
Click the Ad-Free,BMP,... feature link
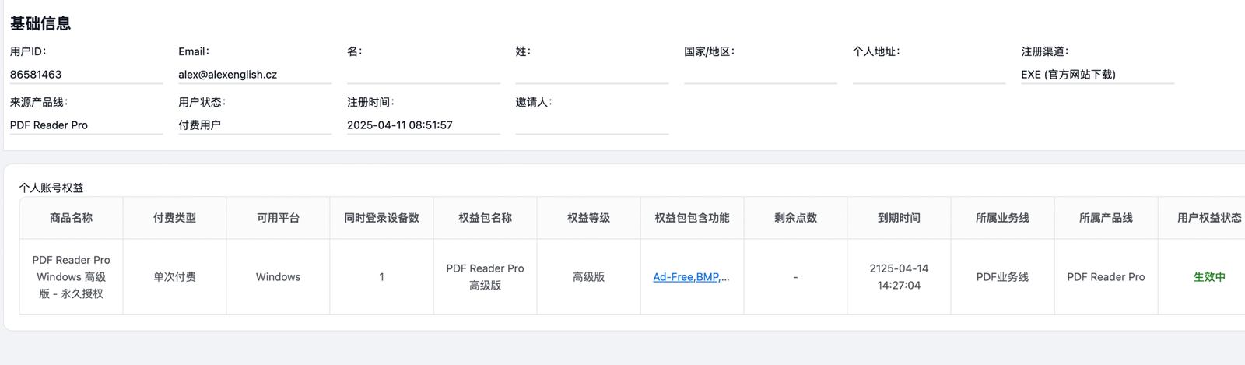click(x=691, y=277)
